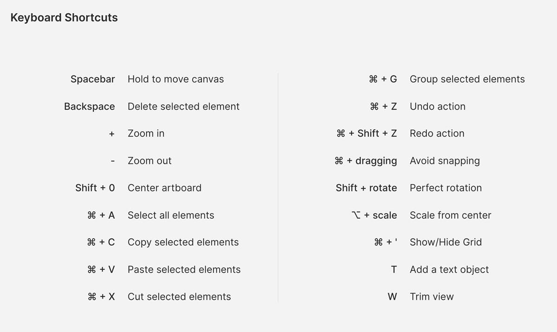The image size is (557, 332).
Task: Click "Group selected elements" description
Action: [x=467, y=79]
